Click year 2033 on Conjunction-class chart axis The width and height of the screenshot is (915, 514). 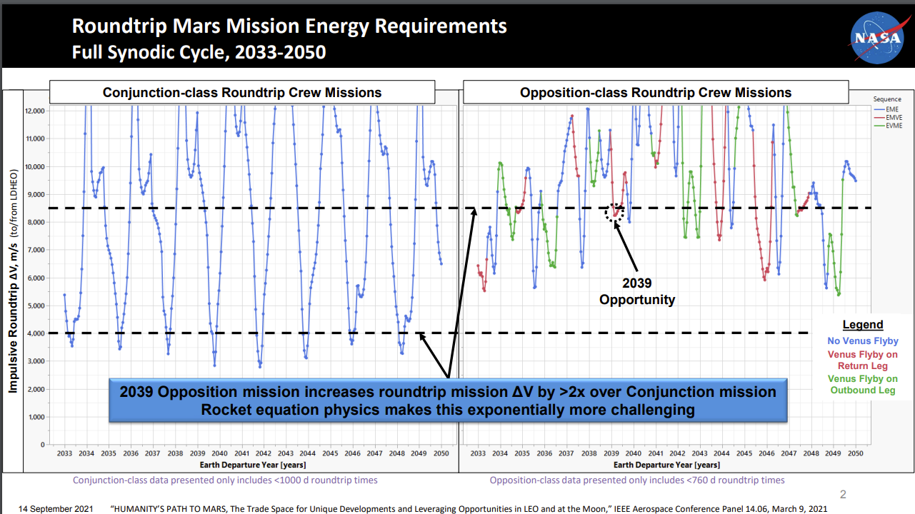pyautogui.click(x=64, y=453)
